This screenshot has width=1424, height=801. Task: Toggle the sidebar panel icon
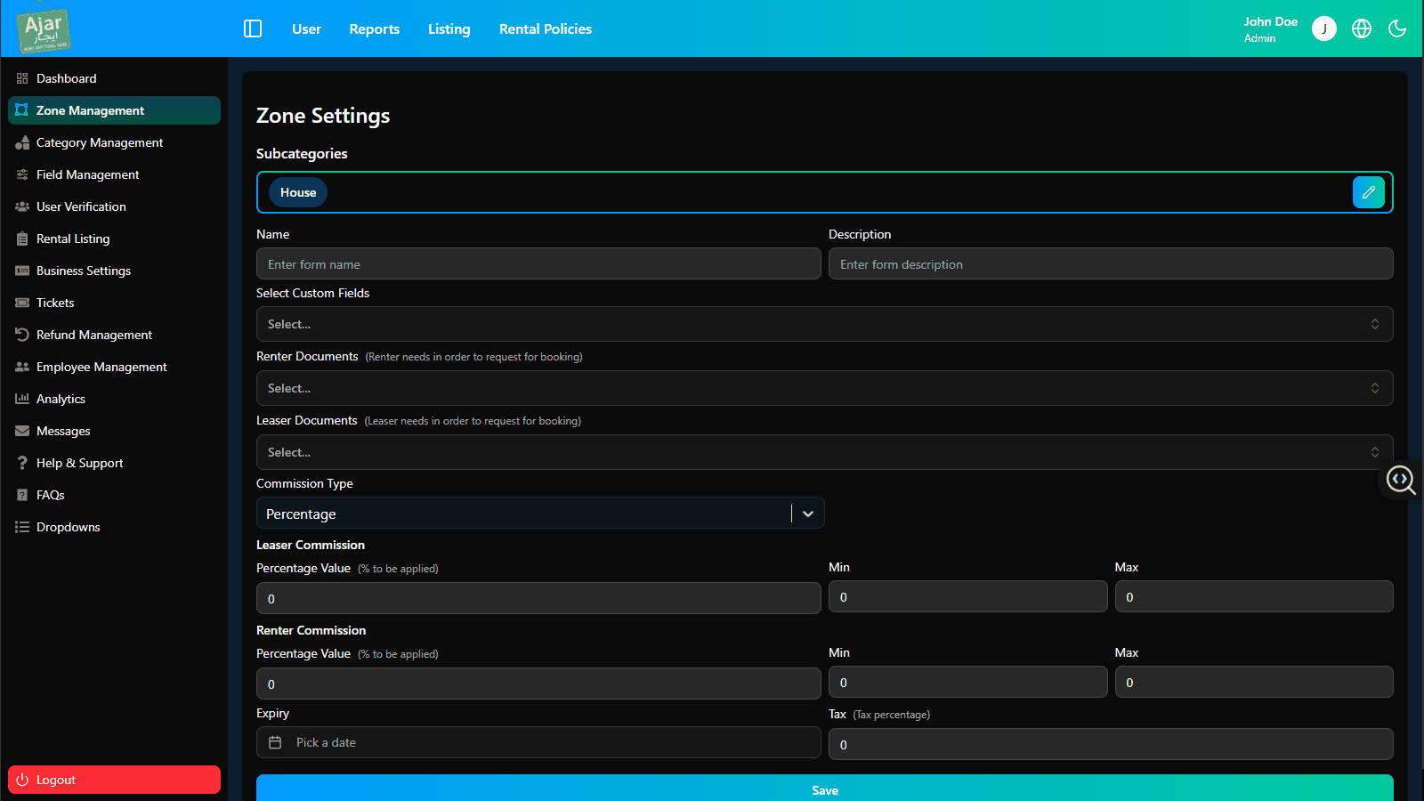pos(253,28)
